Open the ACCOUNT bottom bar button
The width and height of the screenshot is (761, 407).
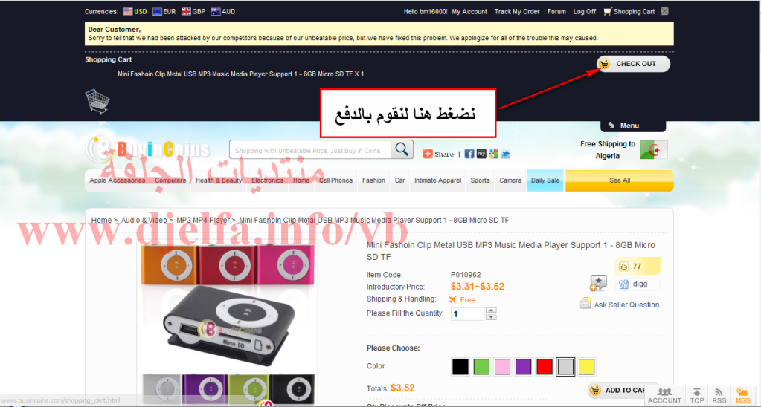(664, 396)
